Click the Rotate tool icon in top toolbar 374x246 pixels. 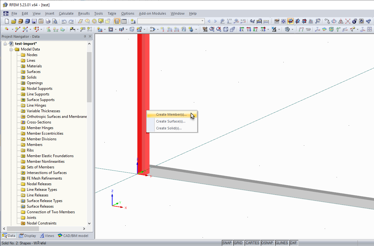click(334, 21)
